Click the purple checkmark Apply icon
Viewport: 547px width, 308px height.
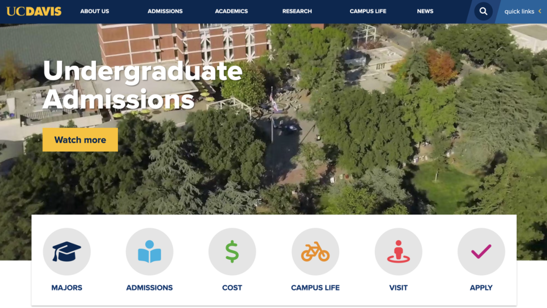481,251
